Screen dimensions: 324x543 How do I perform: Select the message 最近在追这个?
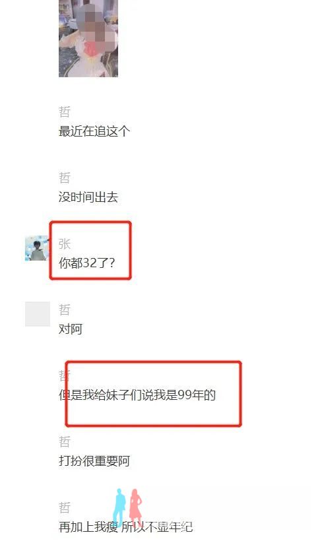(x=94, y=131)
